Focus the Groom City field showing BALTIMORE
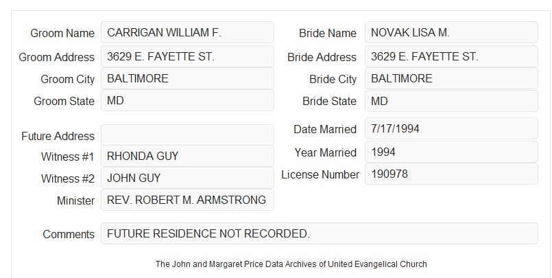Image resolution: width=552 pixels, height=278 pixels. [x=187, y=78]
